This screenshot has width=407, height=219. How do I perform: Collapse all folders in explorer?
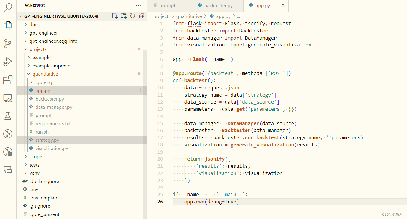142,16
